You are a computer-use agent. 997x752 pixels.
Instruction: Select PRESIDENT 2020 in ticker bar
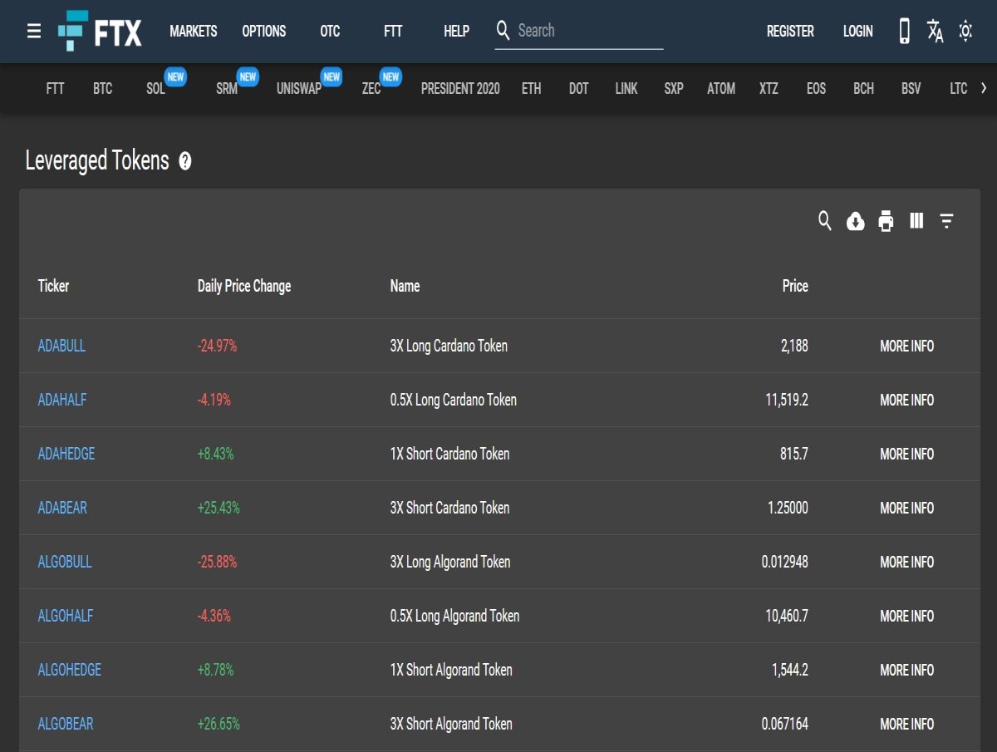(460, 88)
